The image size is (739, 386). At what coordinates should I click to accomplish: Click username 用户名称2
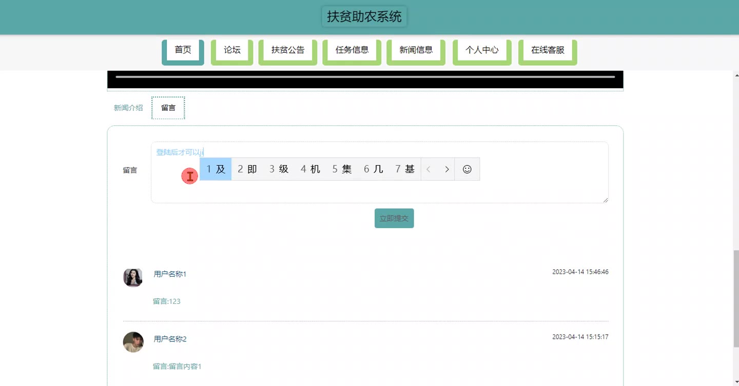tap(170, 339)
